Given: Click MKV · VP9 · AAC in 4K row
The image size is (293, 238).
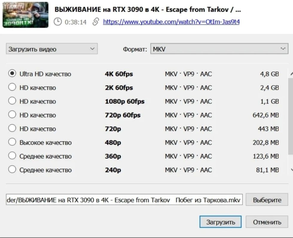Looking at the screenshot, I should click(x=188, y=74).
